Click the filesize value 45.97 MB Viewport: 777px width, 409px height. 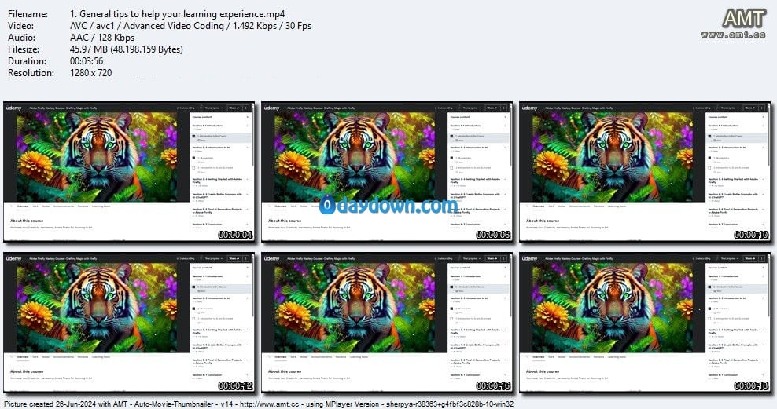click(x=127, y=49)
